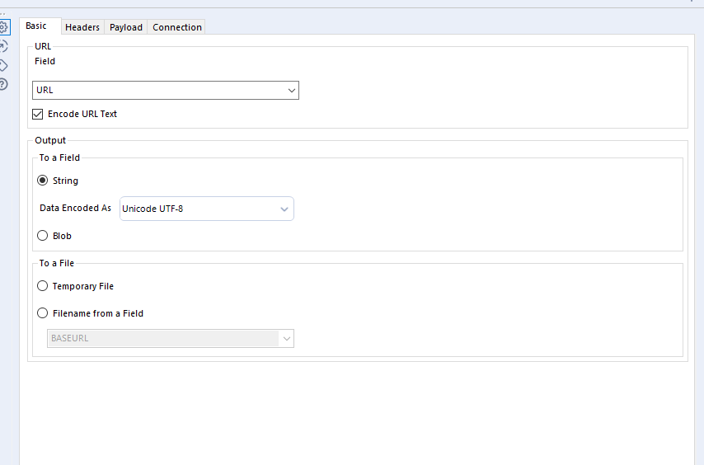Screen dimensions: 704x465
Task: Open the BASEURL filename field dropdown
Action: (x=286, y=338)
